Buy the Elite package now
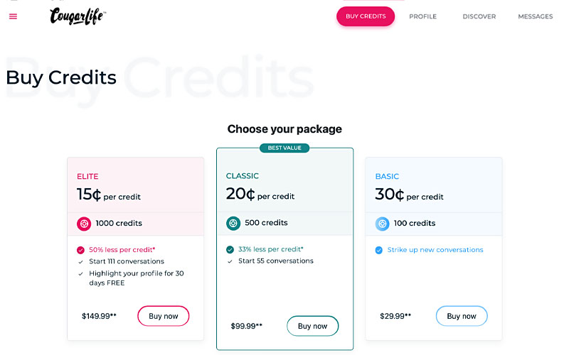The width and height of the screenshot is (569, 355). point(164,316)
